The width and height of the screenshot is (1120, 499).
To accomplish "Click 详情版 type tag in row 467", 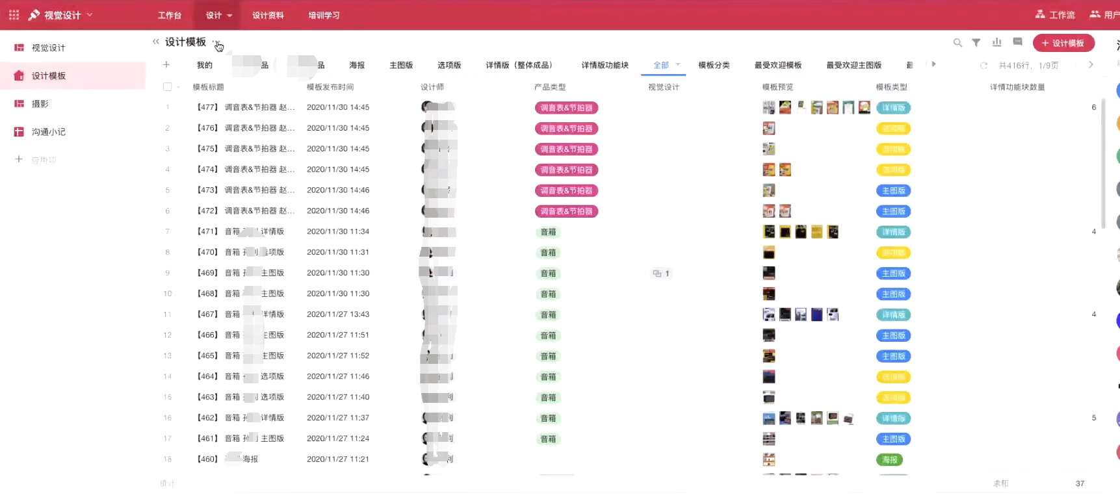I will [x=893, y=315].
